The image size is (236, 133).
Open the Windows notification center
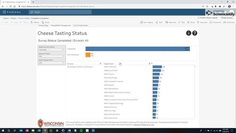(x=232, y=130)
